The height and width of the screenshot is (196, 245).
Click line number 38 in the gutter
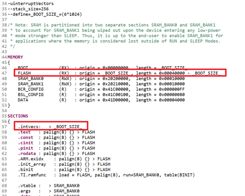[4, 25]
